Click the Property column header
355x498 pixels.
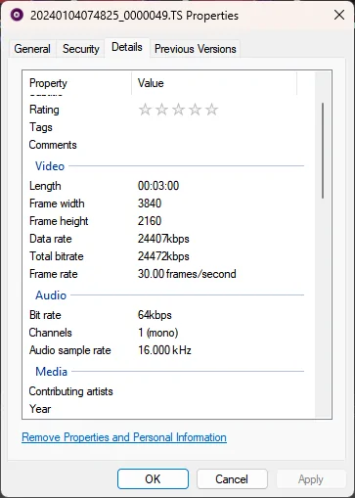point(77,83)
